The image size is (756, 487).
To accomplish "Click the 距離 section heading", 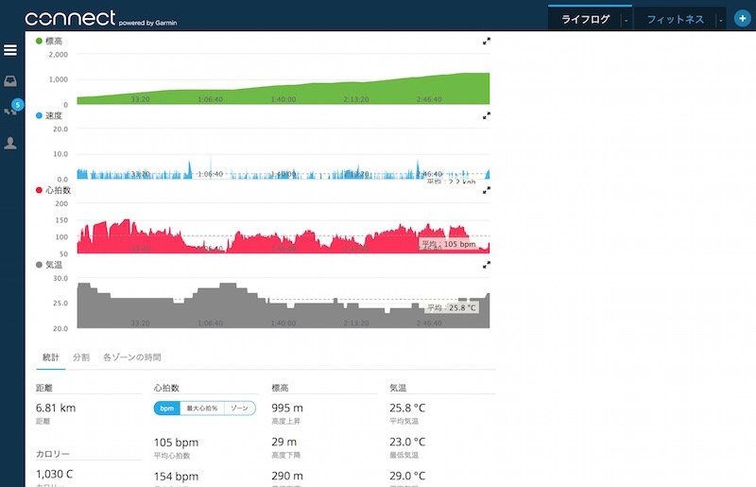I will point(43,388).
